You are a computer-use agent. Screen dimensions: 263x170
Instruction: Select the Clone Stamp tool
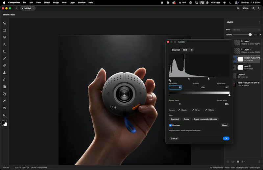(x=4, y=73)
